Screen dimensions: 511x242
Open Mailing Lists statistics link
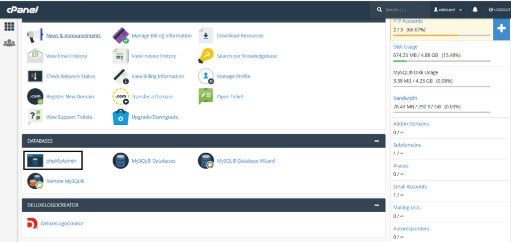(407, 208)
